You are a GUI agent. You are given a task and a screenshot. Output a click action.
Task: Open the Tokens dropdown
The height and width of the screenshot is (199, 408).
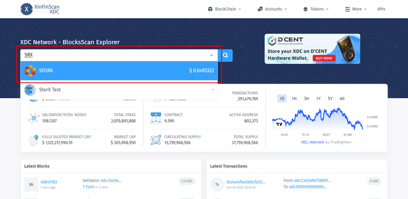(316, 9)
